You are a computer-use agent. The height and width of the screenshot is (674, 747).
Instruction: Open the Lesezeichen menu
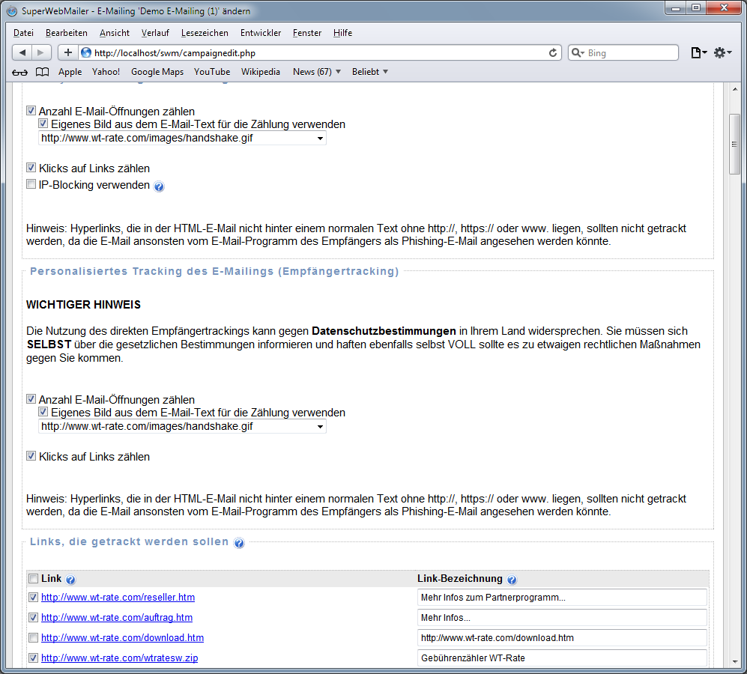pos(205,33)
